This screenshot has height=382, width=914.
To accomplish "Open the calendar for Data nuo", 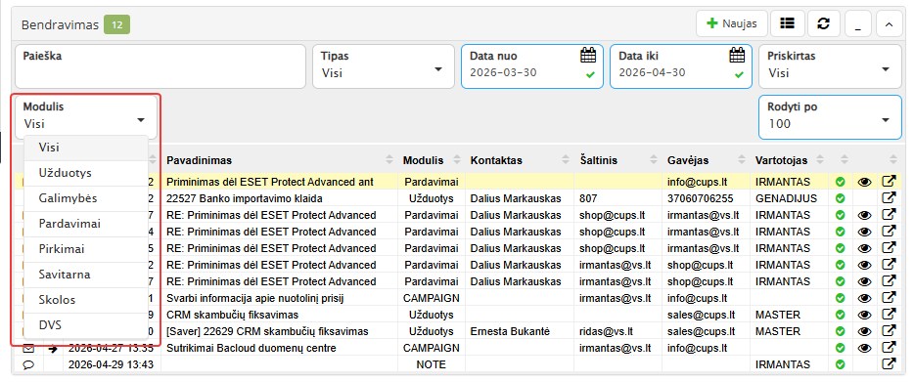I will pos(588,56).
